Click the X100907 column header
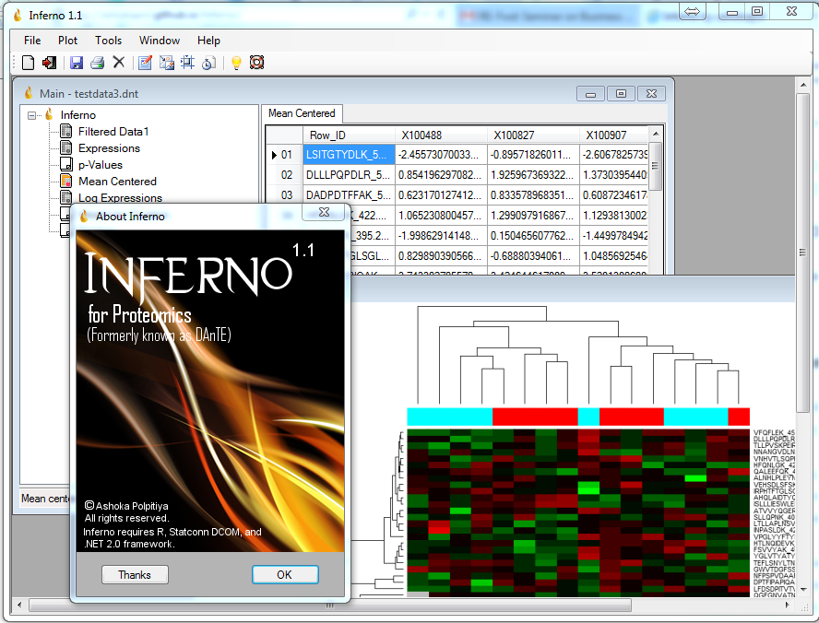The image size is (819, 623). (613, 135)
